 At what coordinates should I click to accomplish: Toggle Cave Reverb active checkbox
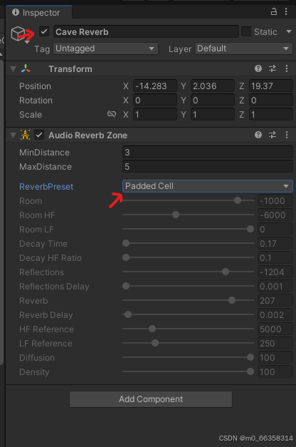point(44,31)
